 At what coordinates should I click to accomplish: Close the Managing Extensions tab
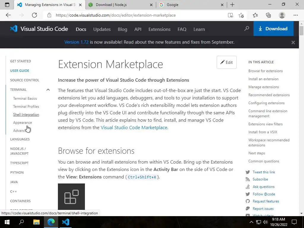pos(80,5)
